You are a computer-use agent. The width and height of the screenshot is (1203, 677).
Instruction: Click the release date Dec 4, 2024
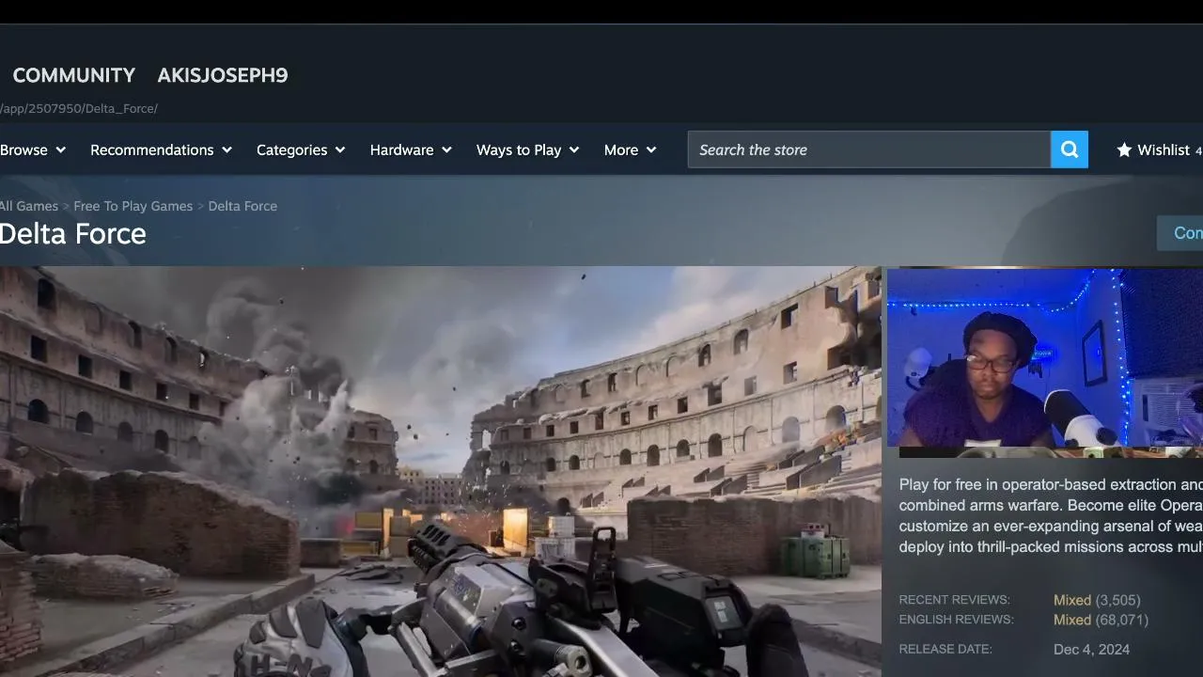[x=1092, y=649]
